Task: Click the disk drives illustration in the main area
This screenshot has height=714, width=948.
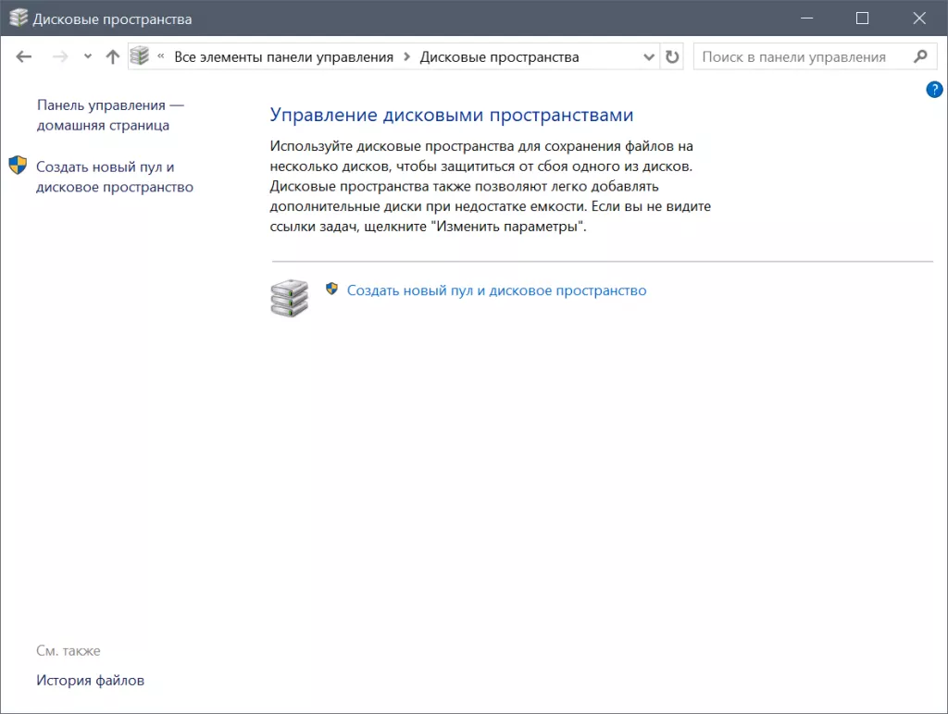Action: pyautogui.click(x=288, y=298)
